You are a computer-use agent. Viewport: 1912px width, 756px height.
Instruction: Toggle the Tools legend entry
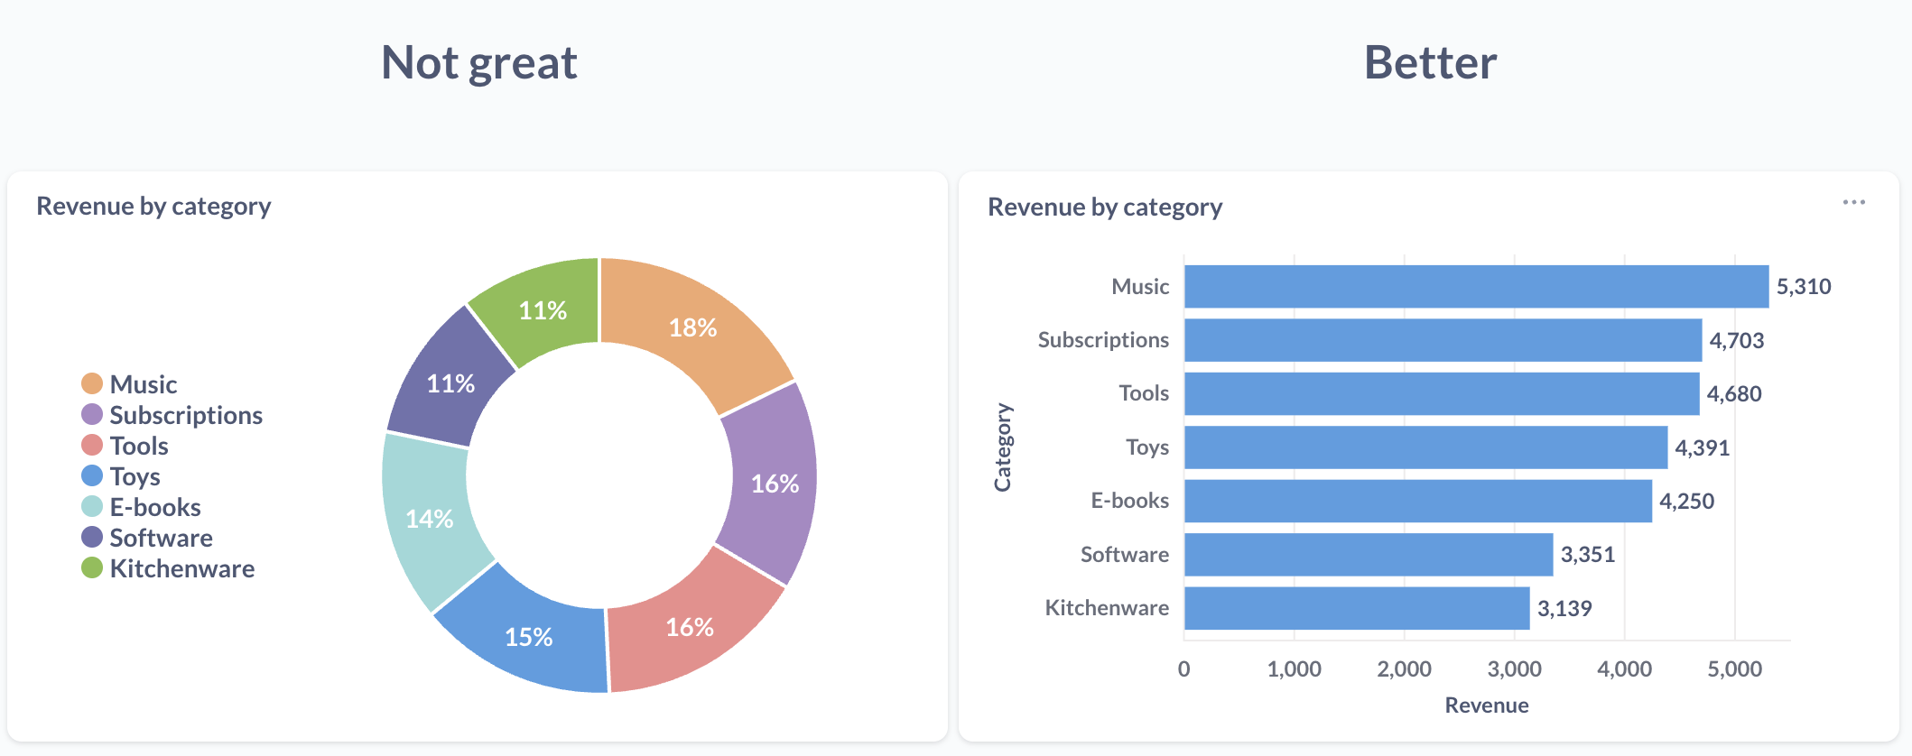tap(138, 446)
